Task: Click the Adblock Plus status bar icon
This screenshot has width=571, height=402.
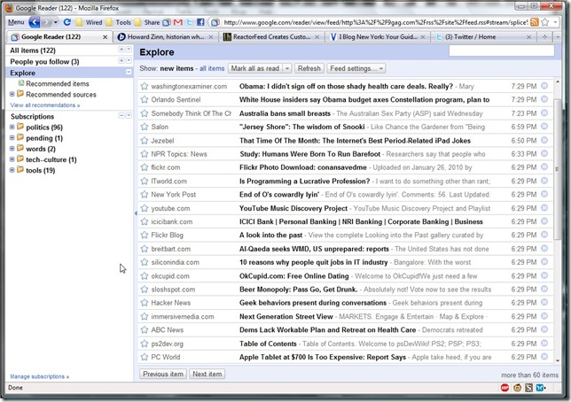Action: (x=505, y=388)
